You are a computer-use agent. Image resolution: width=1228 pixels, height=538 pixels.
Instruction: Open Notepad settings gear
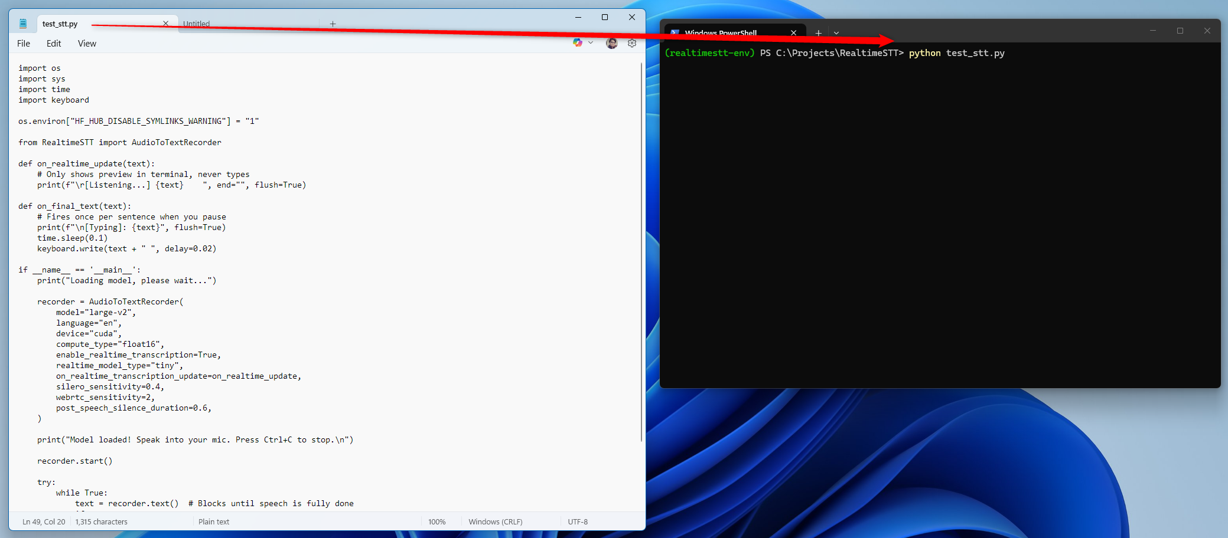point(632,43)
